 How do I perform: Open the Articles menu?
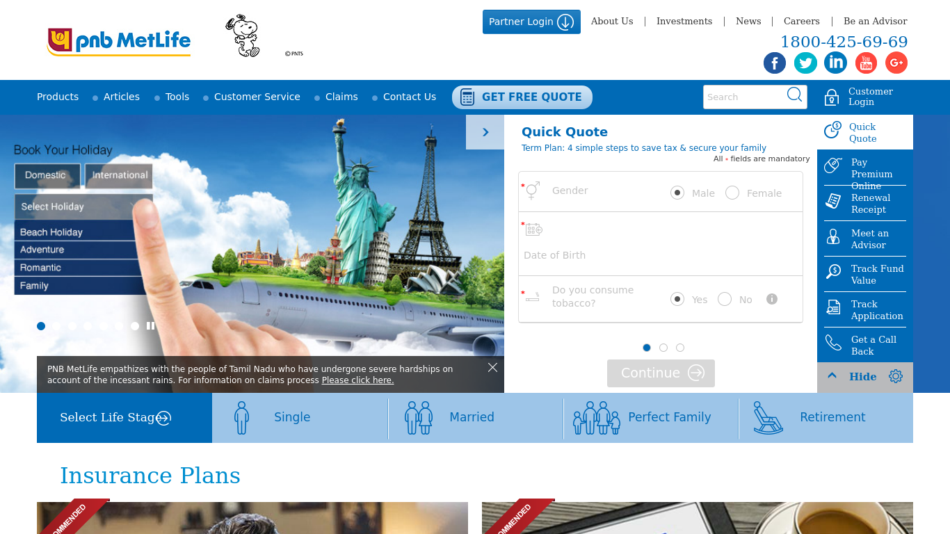(x=122, y=97)
